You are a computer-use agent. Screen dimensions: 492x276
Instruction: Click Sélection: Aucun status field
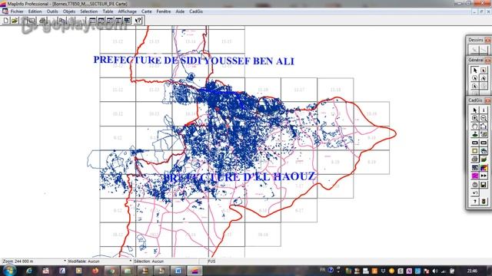coord(165,261)
